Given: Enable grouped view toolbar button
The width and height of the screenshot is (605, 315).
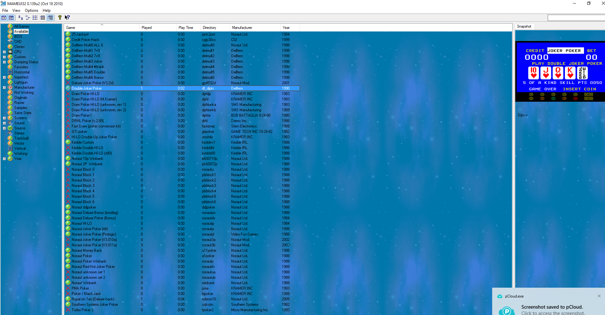Looking at the screenshot, I should pos(50,18).
